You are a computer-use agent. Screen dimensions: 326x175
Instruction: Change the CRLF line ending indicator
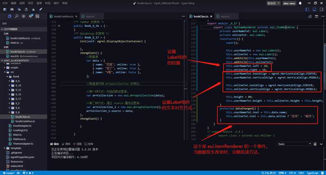[301, 173]
